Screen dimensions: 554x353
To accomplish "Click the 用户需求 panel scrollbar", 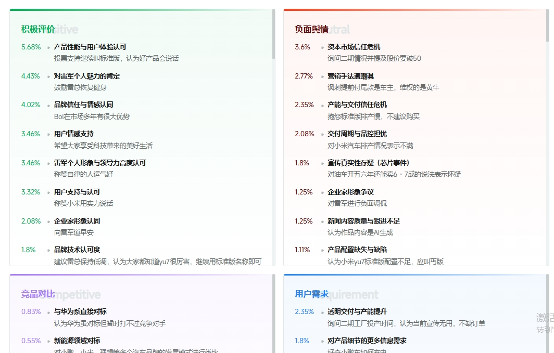I will tap(547, 314).
